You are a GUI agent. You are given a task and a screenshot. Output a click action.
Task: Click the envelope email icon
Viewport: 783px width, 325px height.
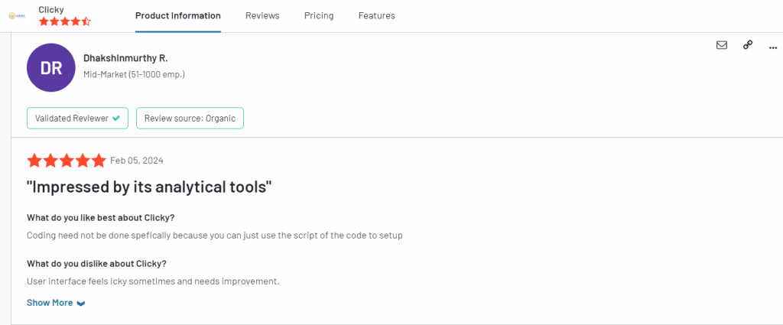(x=722, y=45)
